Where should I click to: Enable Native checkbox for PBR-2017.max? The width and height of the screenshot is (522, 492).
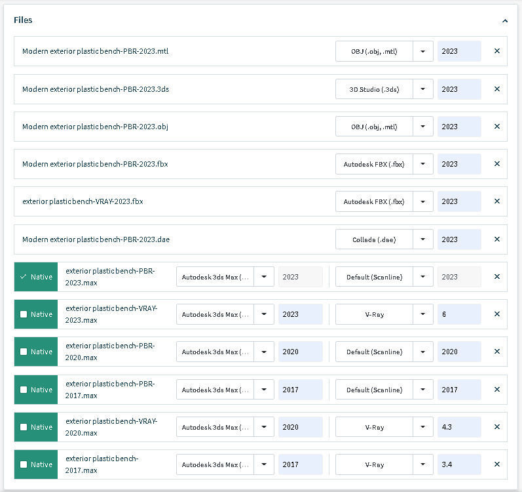coord(24,390)
